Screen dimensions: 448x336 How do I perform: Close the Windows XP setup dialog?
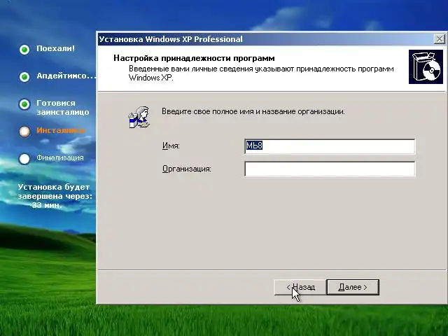tap(439, 39)
